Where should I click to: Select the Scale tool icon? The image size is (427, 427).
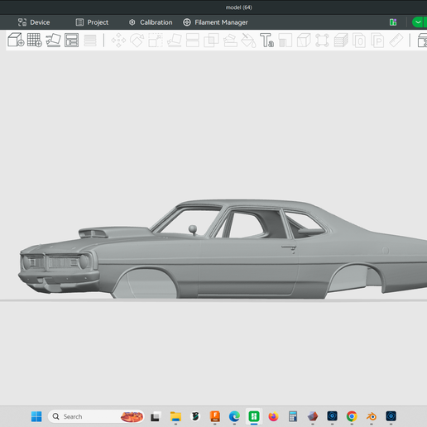pos(156,41)
